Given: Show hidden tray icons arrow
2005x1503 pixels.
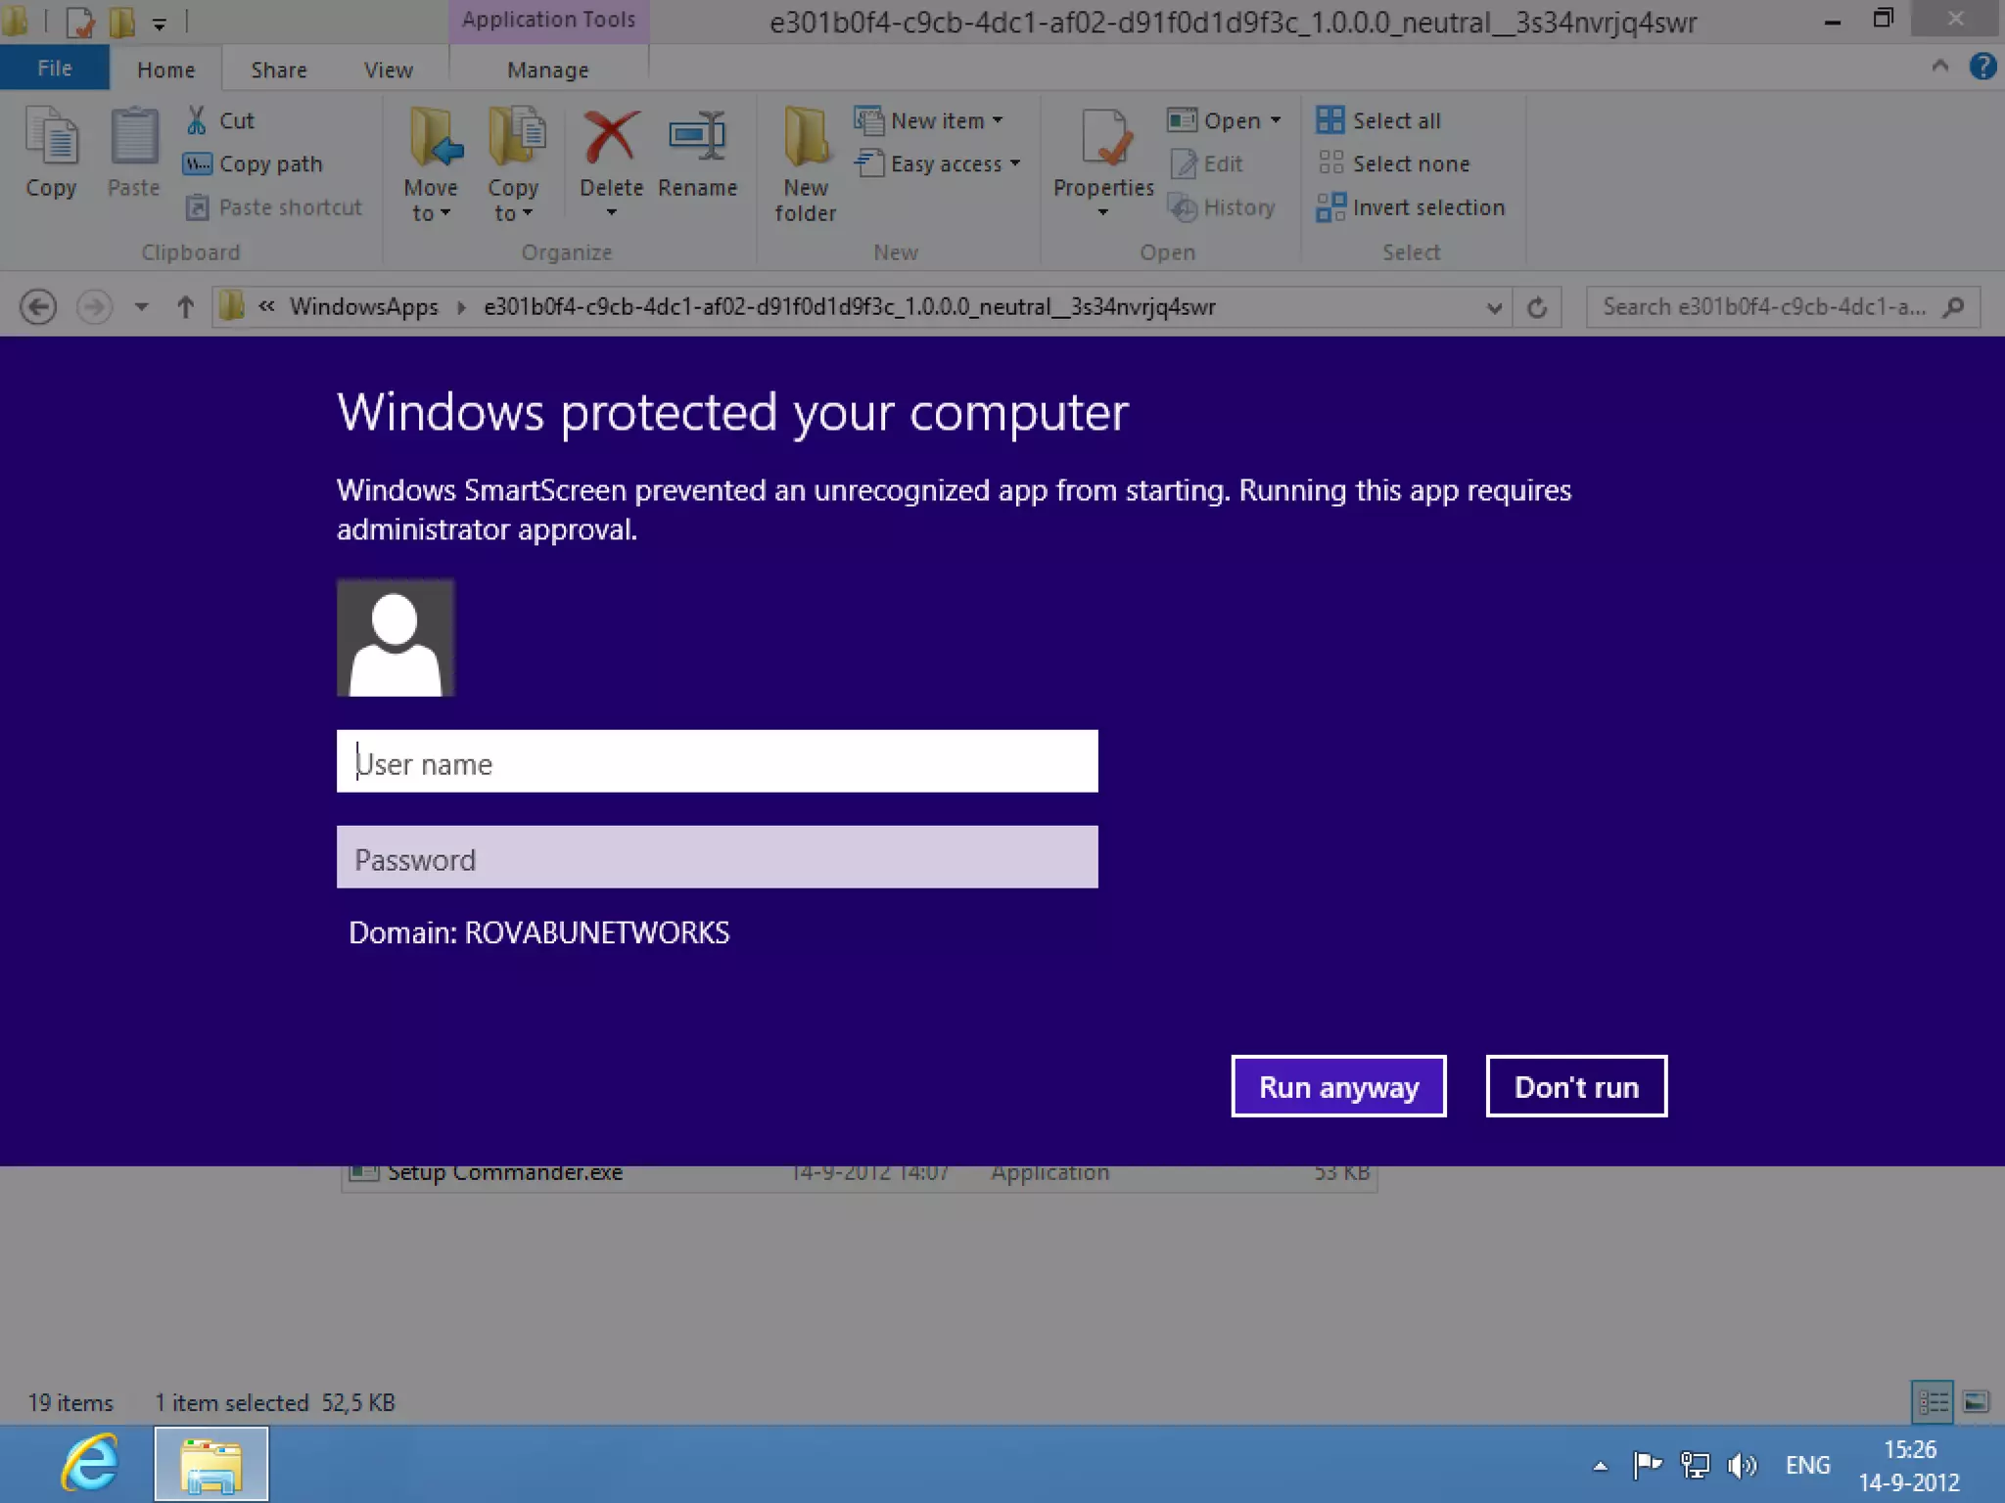Looking at the screenshot, I should click(1600, 1465).
